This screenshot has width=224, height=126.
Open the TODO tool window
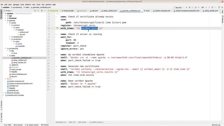[x=8, y=125]
